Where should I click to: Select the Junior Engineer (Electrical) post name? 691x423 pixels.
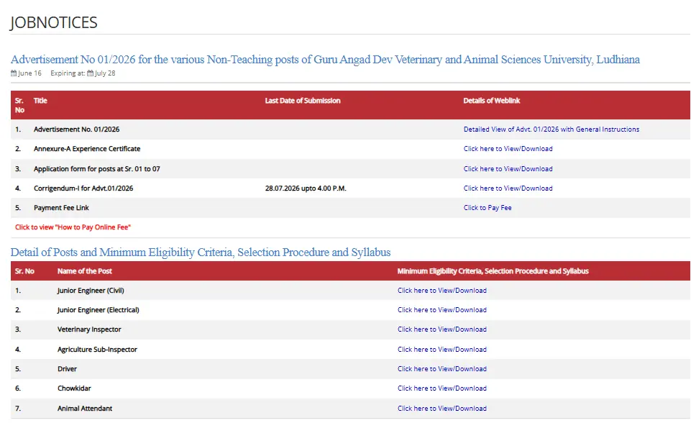99,309
